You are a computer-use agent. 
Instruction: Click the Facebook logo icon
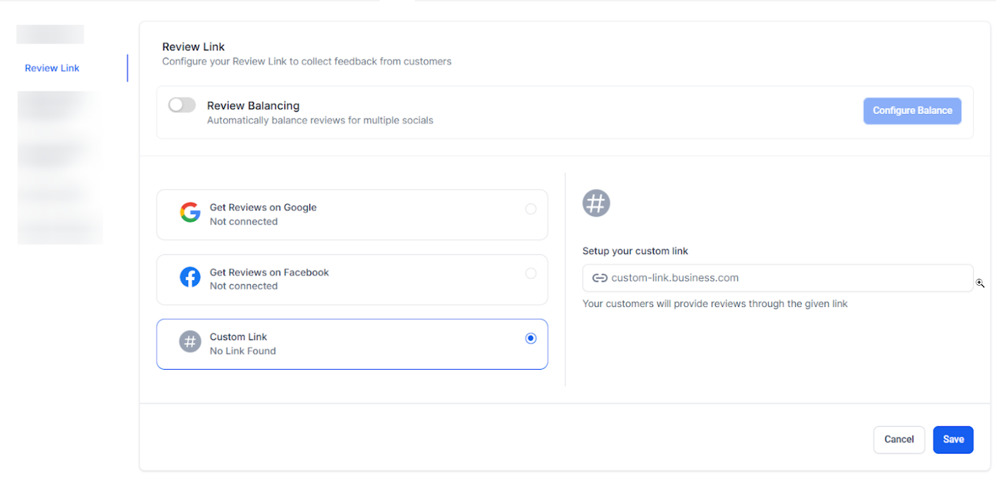click(x=190, y=277)
